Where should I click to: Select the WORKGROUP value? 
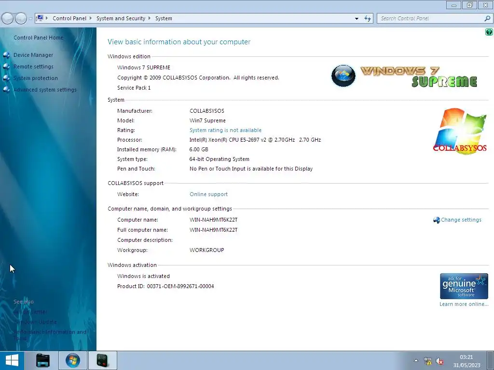click(206, 250)
